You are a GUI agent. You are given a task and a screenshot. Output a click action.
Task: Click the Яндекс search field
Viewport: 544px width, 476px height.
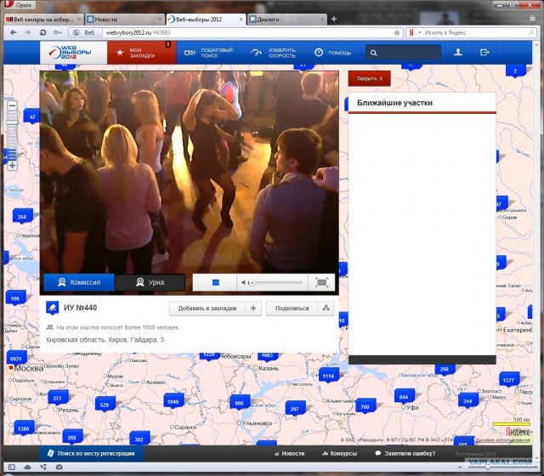475,32
